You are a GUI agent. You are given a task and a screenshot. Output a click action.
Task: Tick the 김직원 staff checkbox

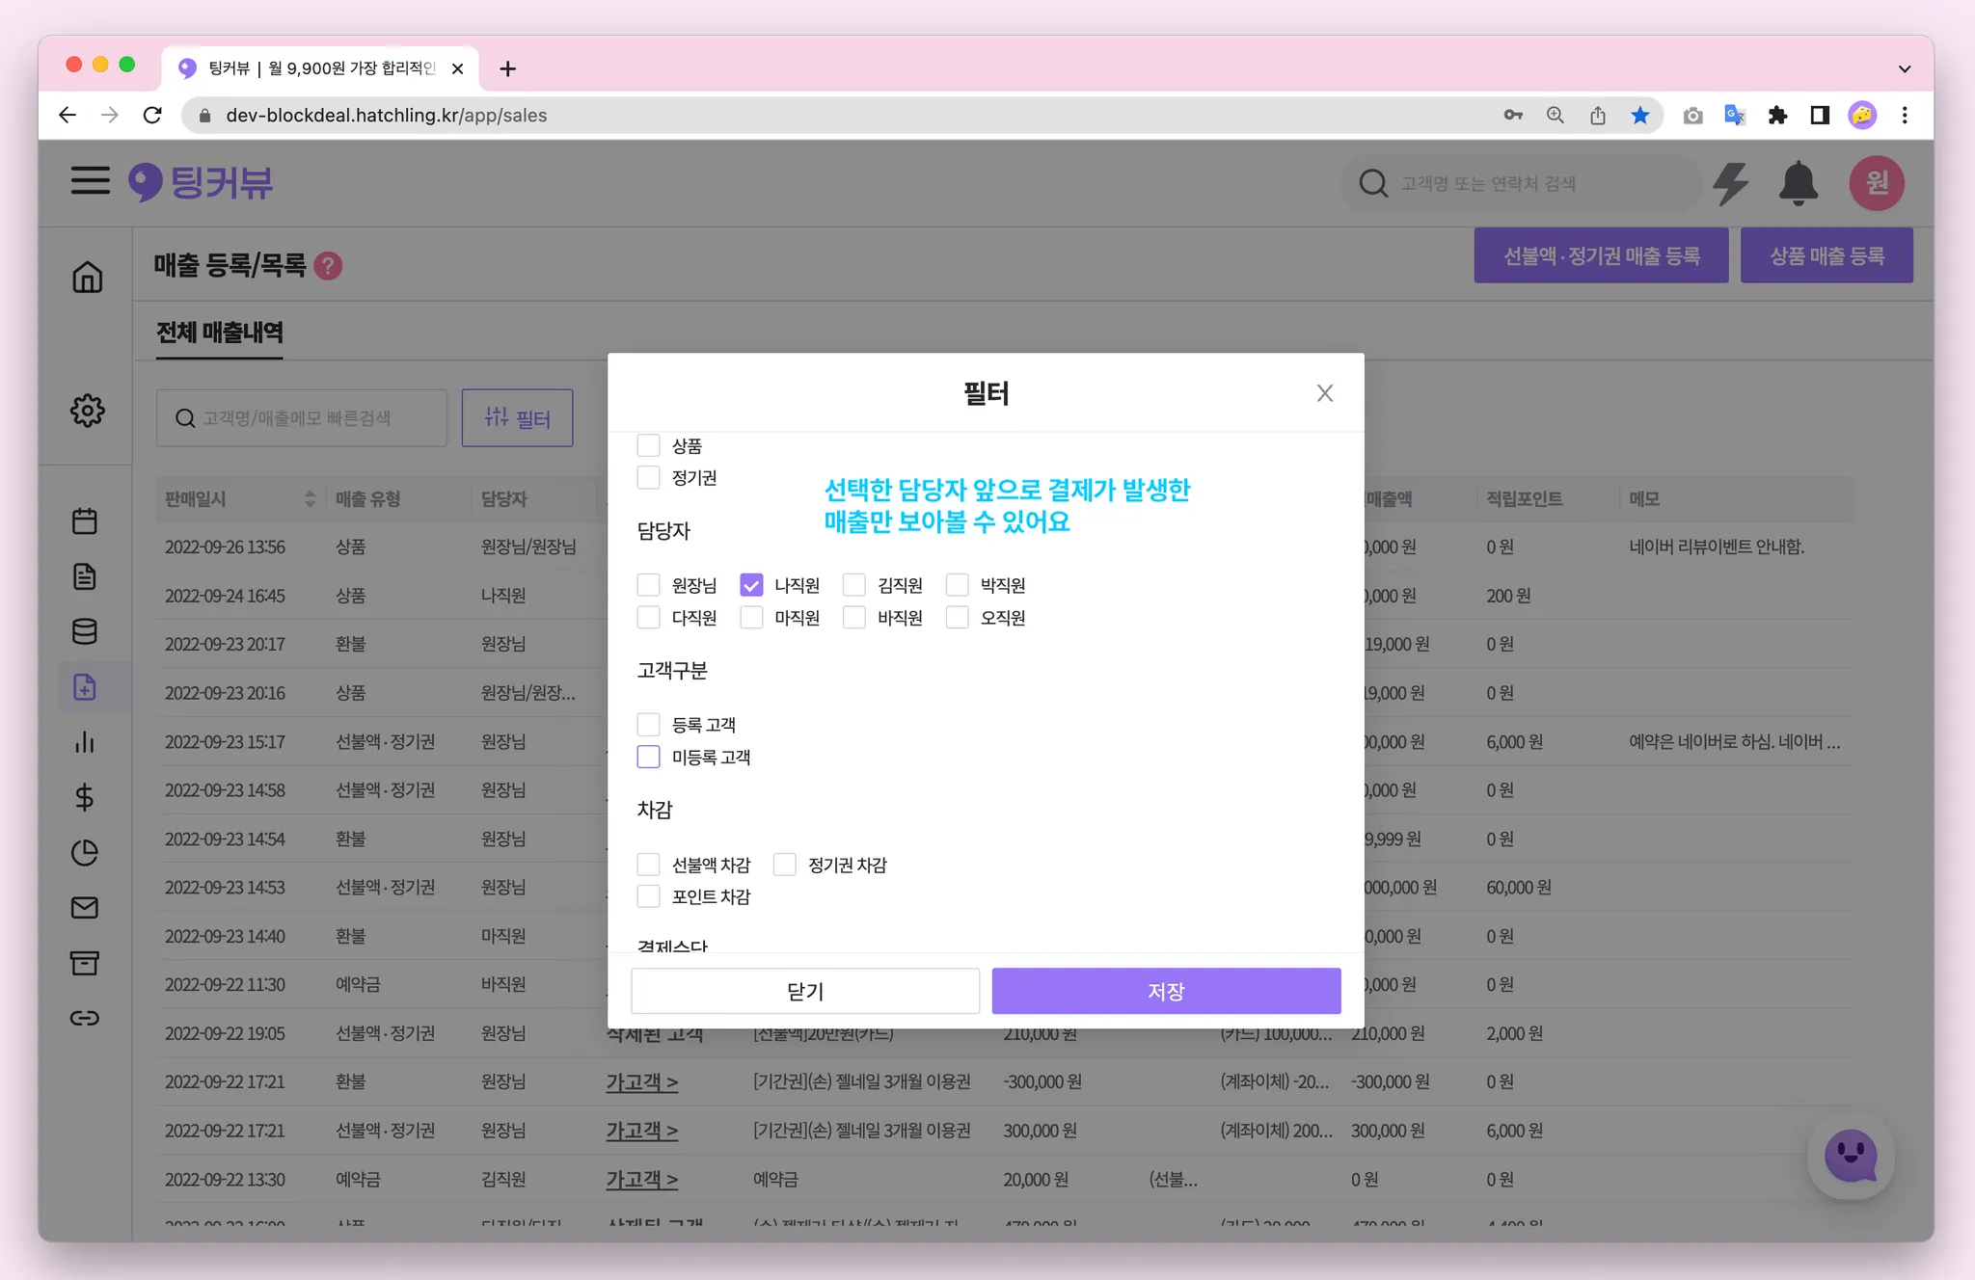[854, 585]
